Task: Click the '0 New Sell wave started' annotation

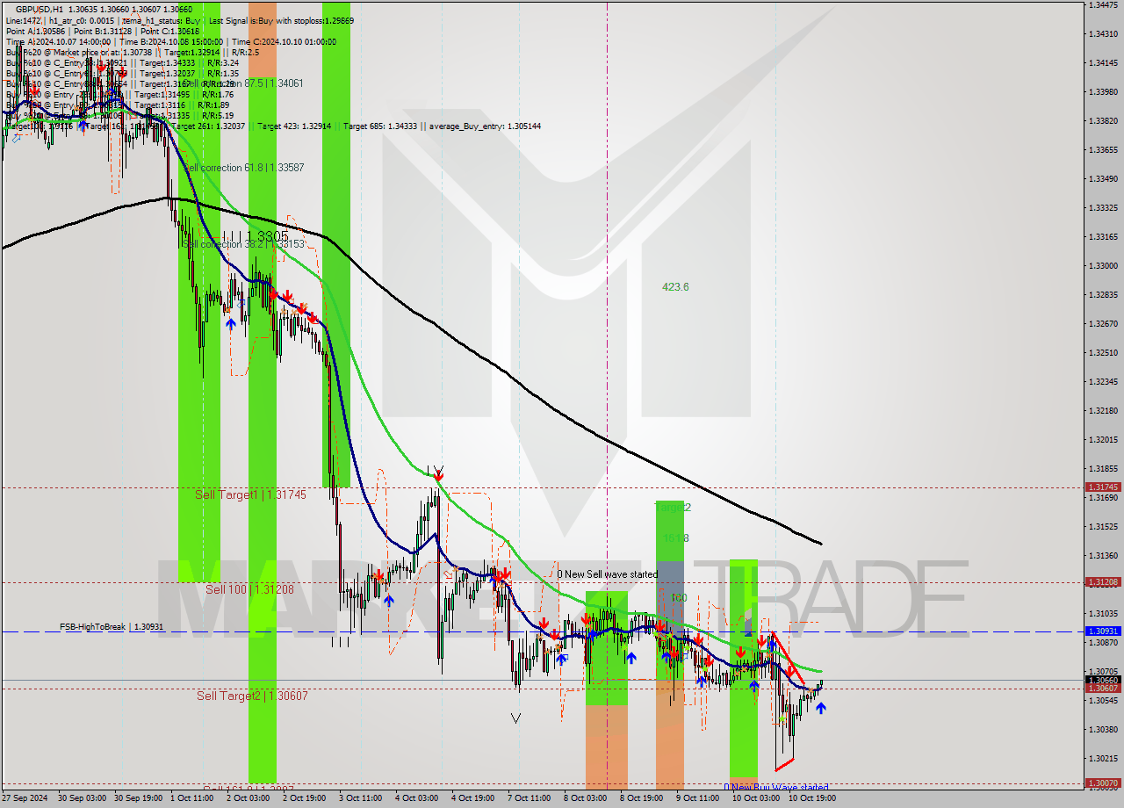Action: tap(607, 574)
